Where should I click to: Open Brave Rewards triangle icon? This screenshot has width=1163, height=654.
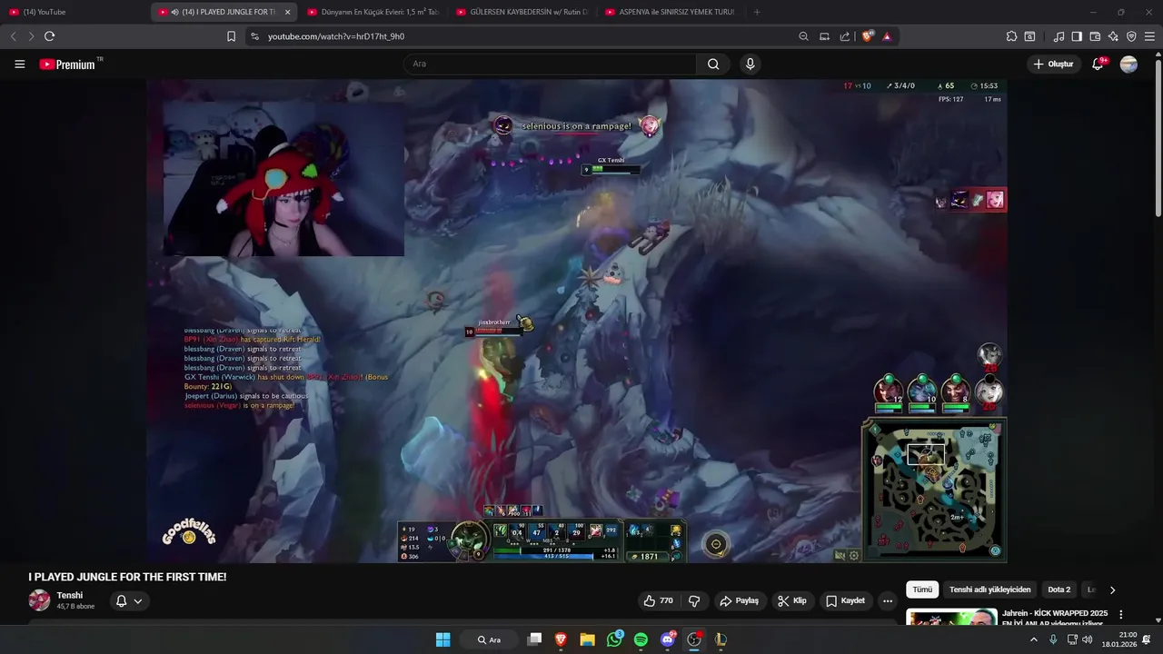click(x=887, y=36)
